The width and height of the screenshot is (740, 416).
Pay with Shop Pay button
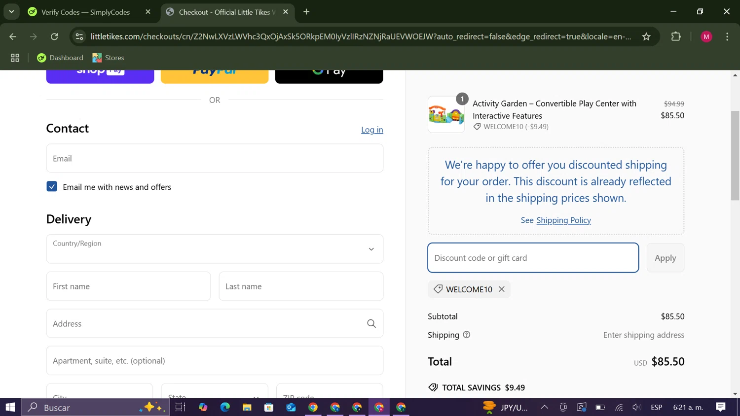(100, 76)
